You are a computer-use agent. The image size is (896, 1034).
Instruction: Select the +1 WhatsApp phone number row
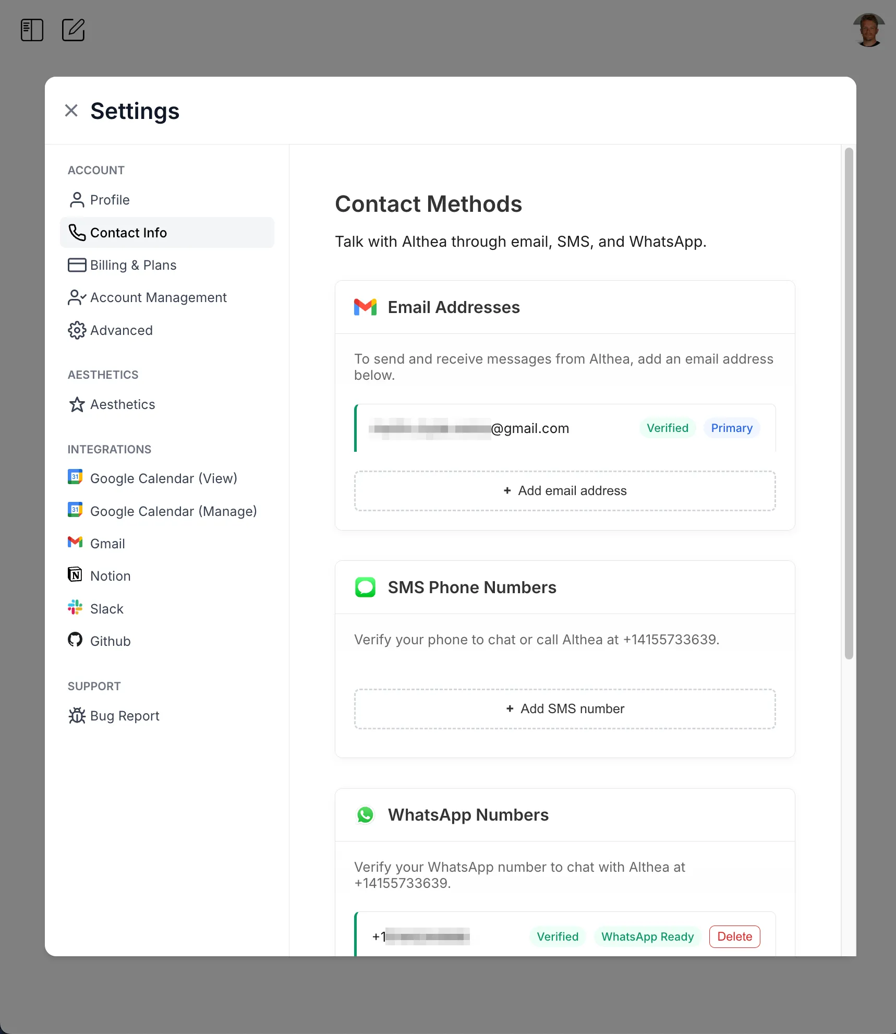click(565, 934)
